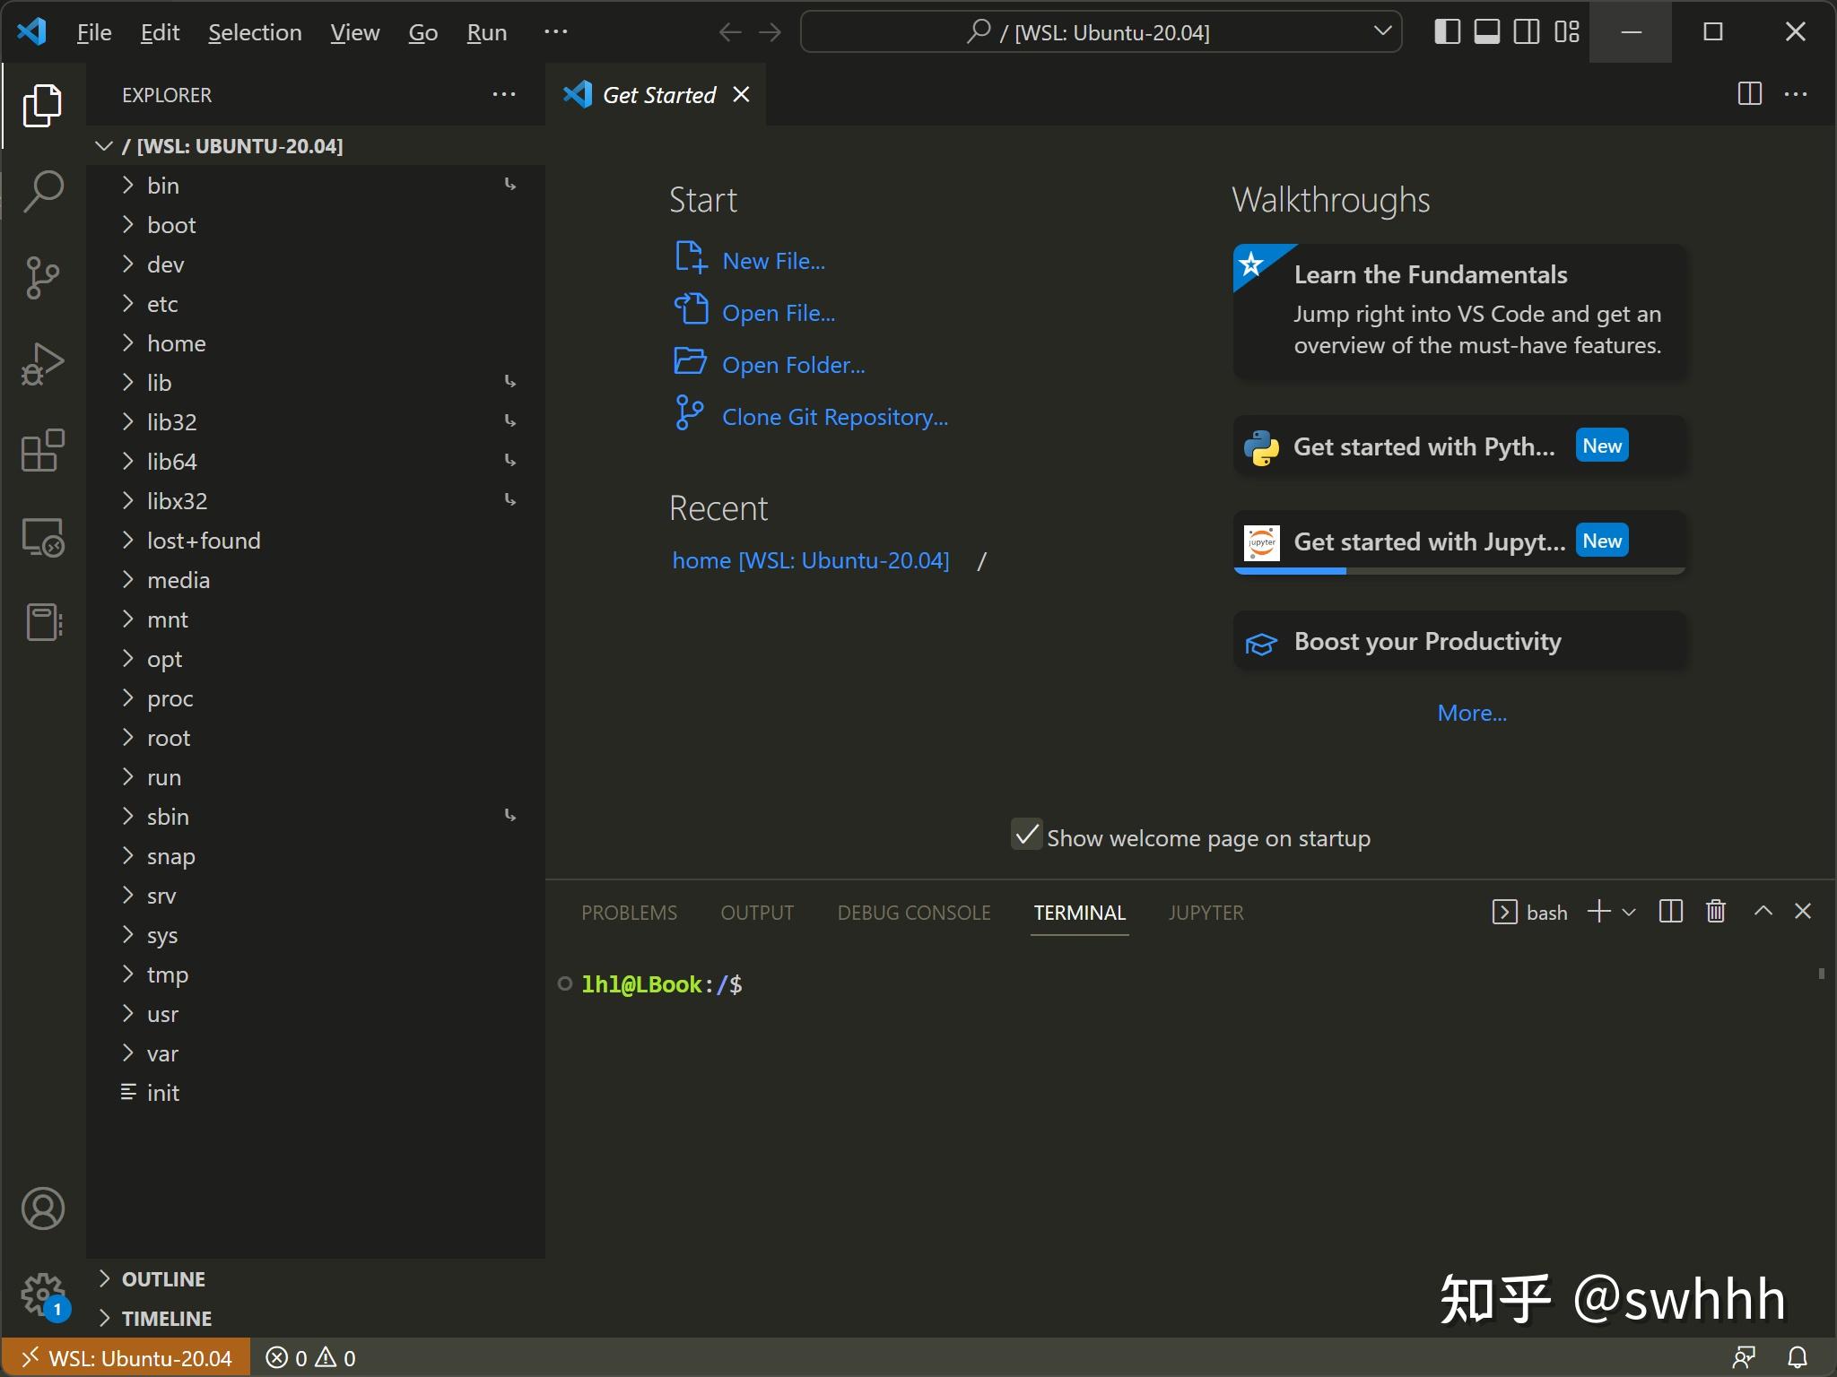Click the More... walkthroughs link
This screenshot has height=1377, width=1837.
tap(1472, 713)
